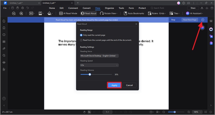Screen dimensions: 215x115
Task: Click the zoom in magnifier in toolbar
Action: (21, 13)
